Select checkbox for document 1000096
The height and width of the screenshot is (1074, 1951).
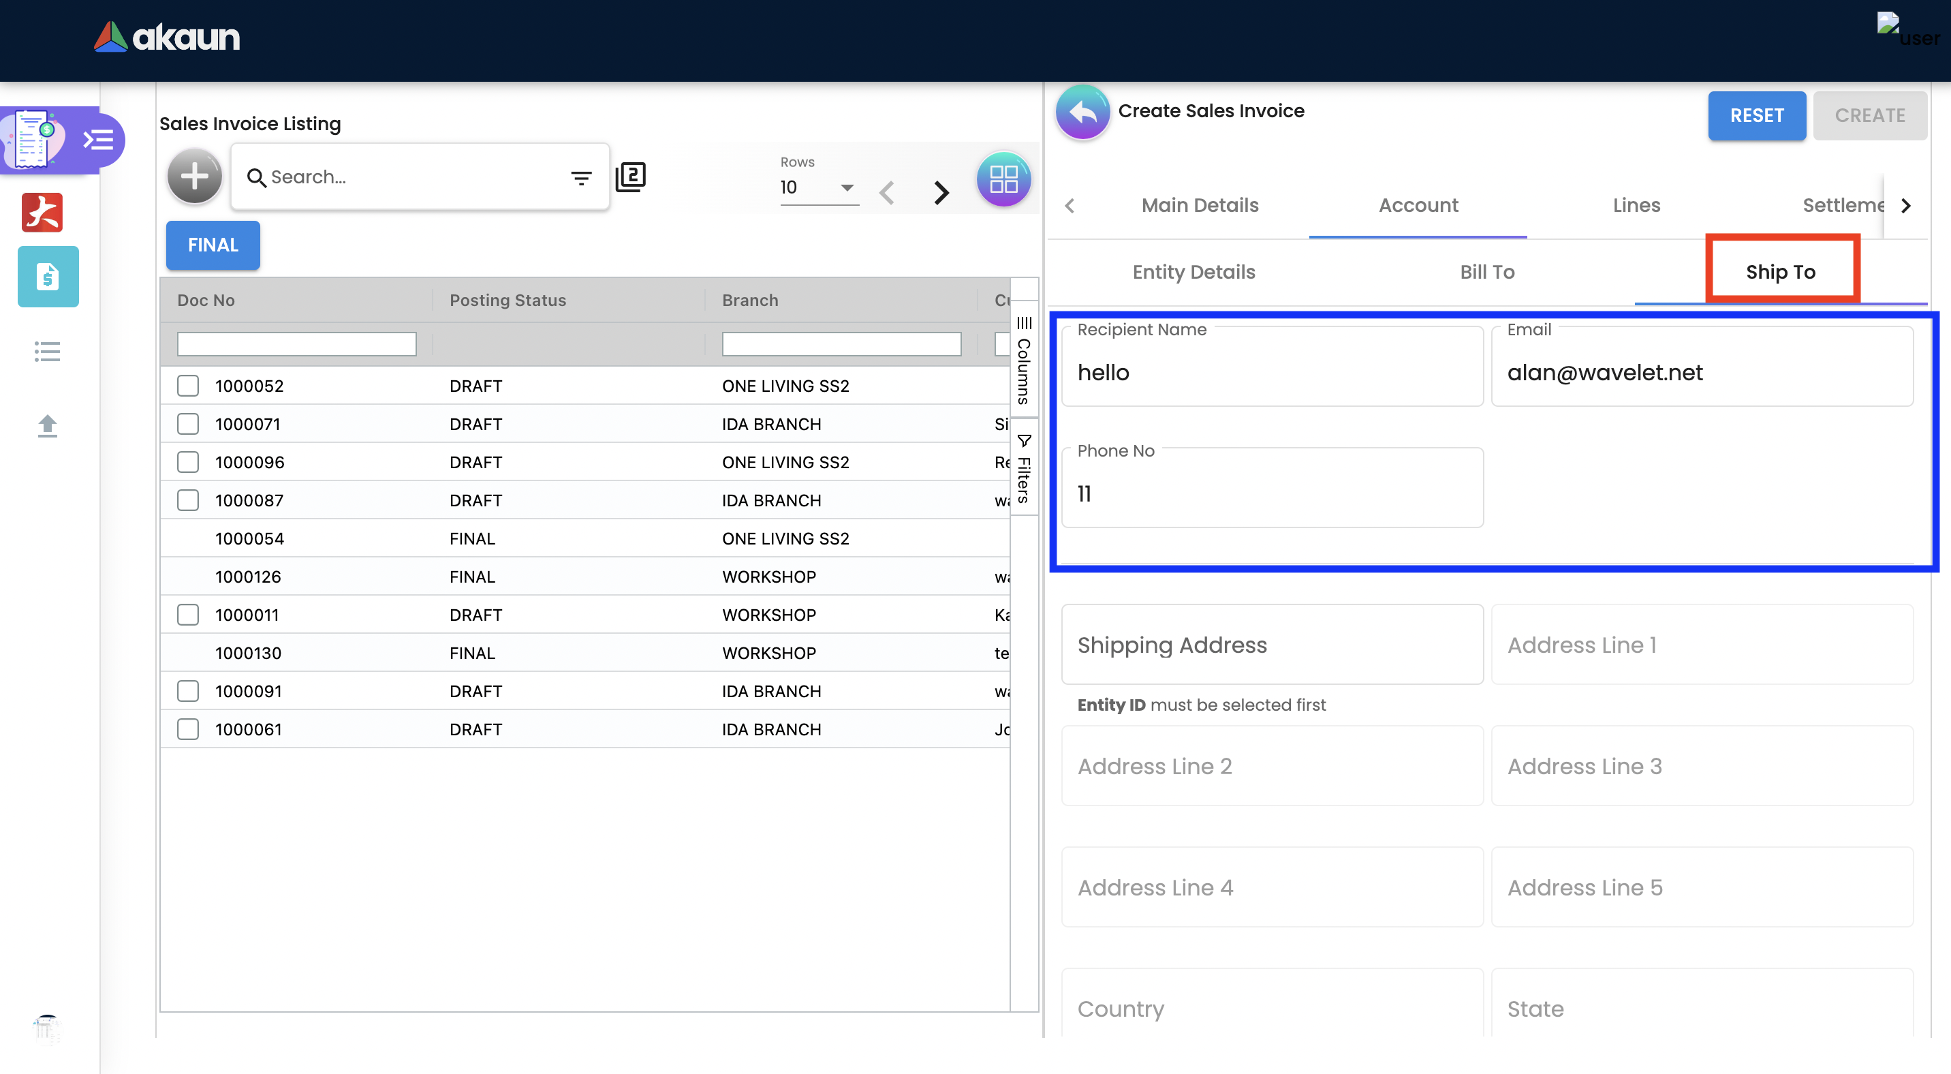click(188, 462)
